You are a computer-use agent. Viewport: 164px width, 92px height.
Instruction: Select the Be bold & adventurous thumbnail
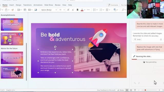point(12,72)
